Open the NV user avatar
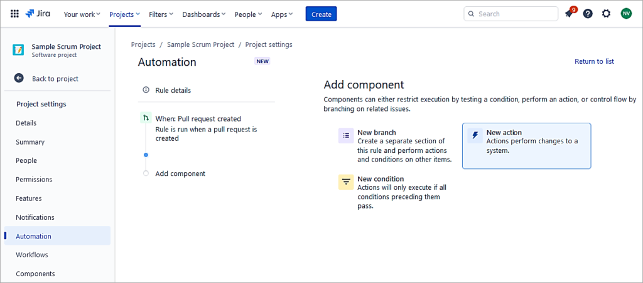Image resolution: width=643 pixels, height=283 pixels. click(x=626, y=14)
